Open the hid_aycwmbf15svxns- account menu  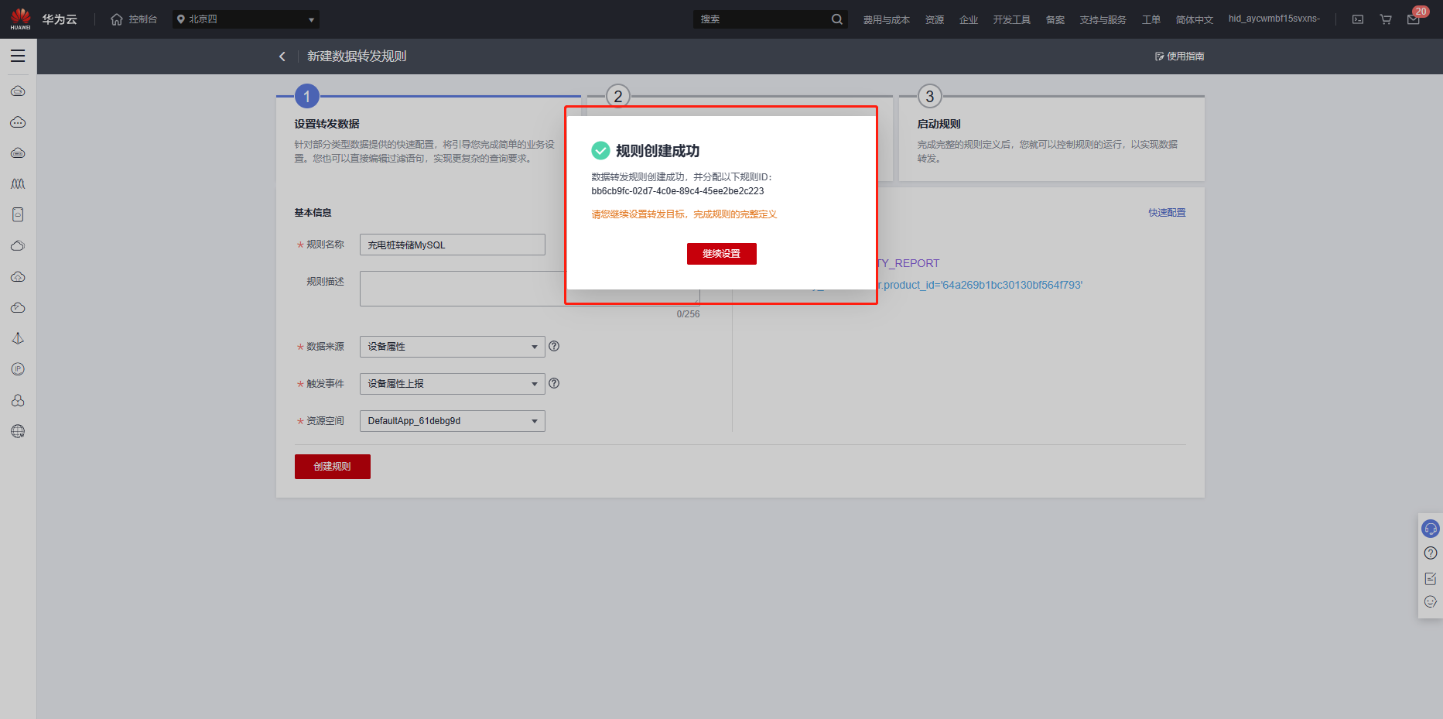pyautogui.click(x=1274, y=19)
